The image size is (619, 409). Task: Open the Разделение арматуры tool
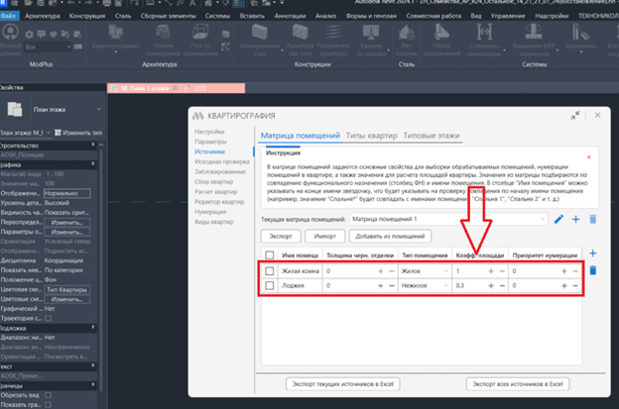pyautogui.click(x=333, y=40)
